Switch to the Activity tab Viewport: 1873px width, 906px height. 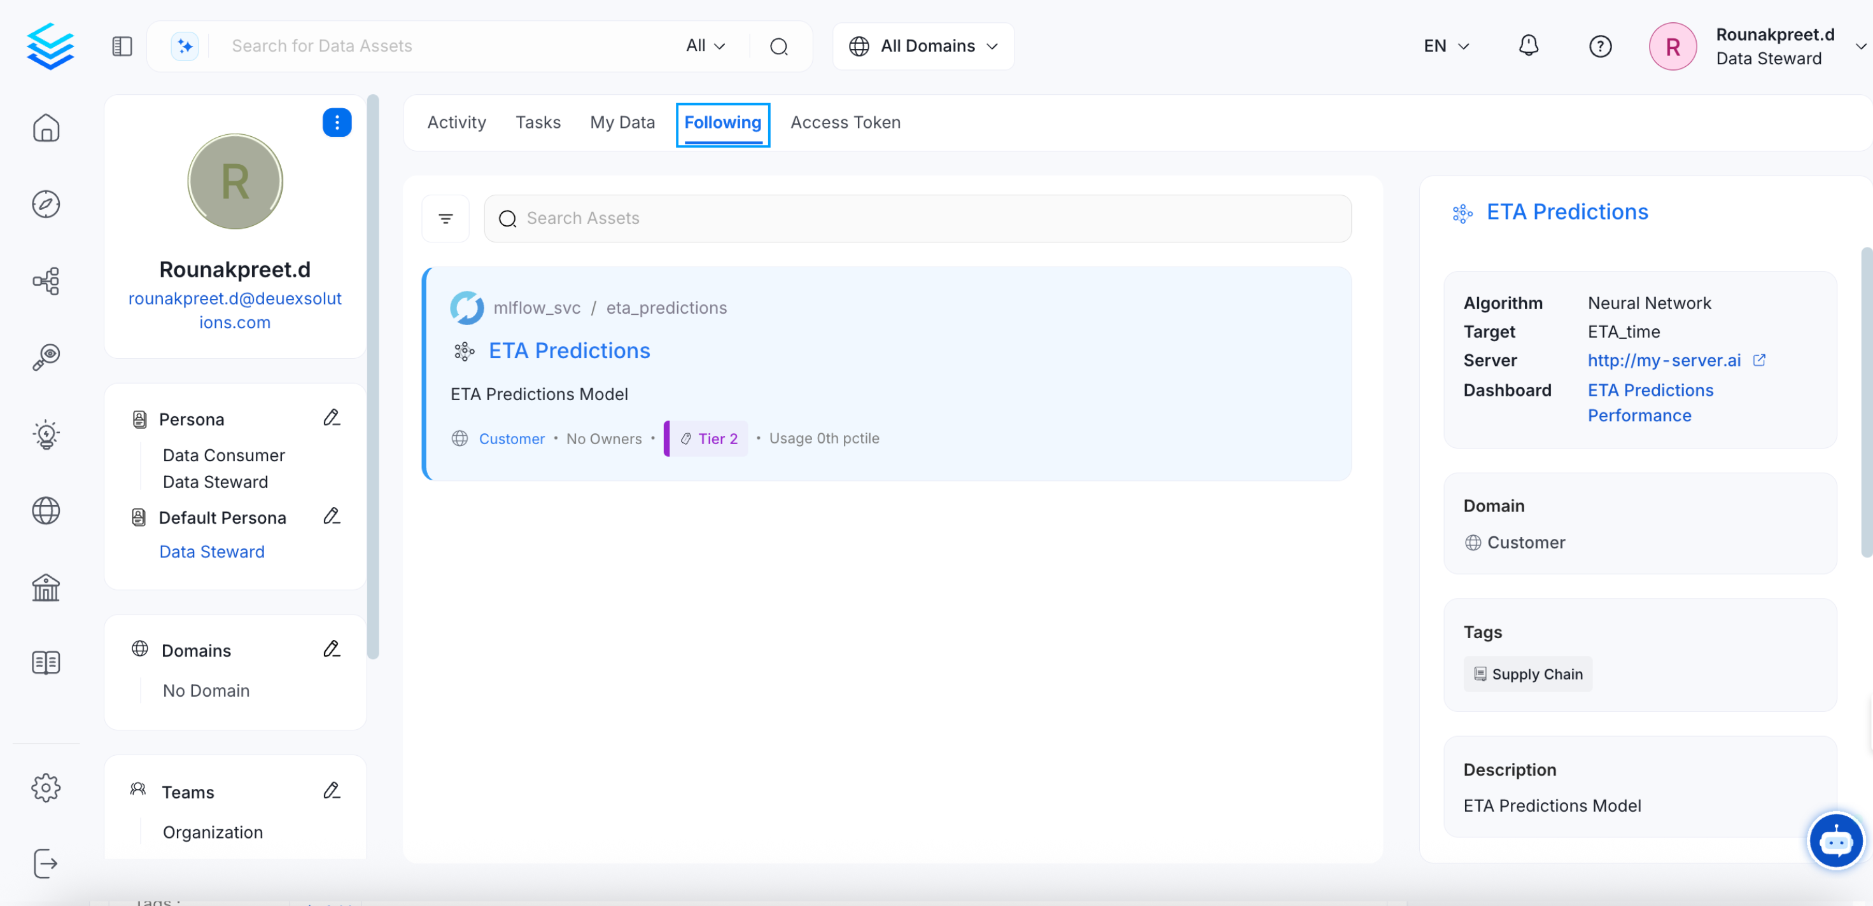tap(456, 122)
